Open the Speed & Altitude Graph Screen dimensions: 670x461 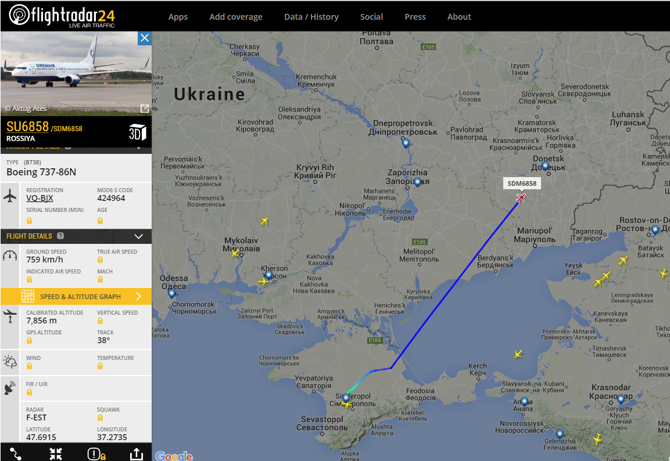76,296
